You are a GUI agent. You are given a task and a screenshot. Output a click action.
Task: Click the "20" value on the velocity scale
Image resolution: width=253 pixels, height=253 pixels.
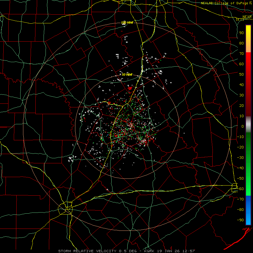coord(241,105)
